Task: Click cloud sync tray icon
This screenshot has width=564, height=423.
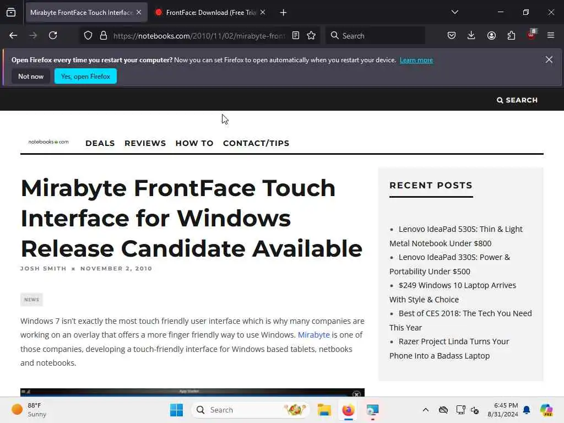Action: (x=443, y=410)
